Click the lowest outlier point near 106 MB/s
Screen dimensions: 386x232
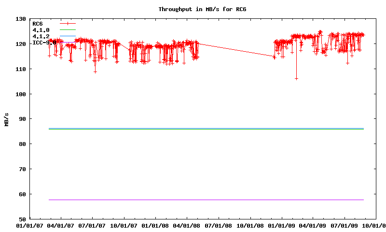coord(296,78)
